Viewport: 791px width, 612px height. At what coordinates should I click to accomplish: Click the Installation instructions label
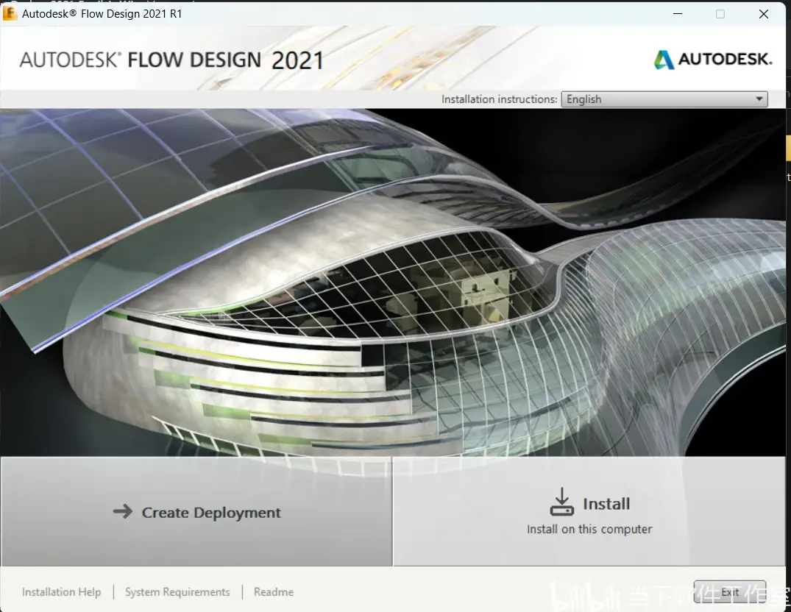point(500,99)
